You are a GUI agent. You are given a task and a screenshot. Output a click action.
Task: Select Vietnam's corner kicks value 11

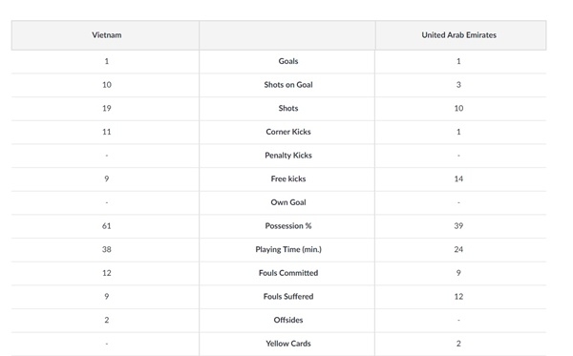(x=106, y=132)
